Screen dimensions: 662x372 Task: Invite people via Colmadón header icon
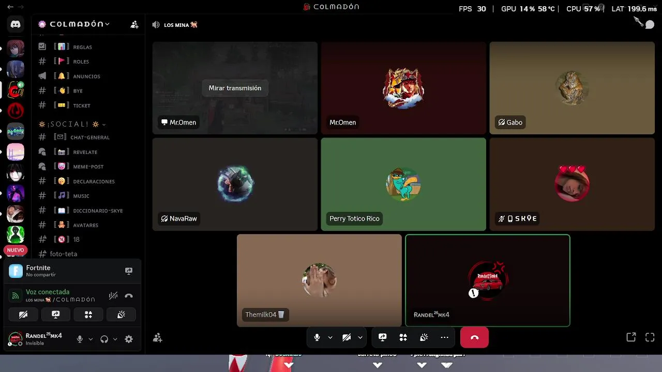pyautogui.click(x=134, y=24)
